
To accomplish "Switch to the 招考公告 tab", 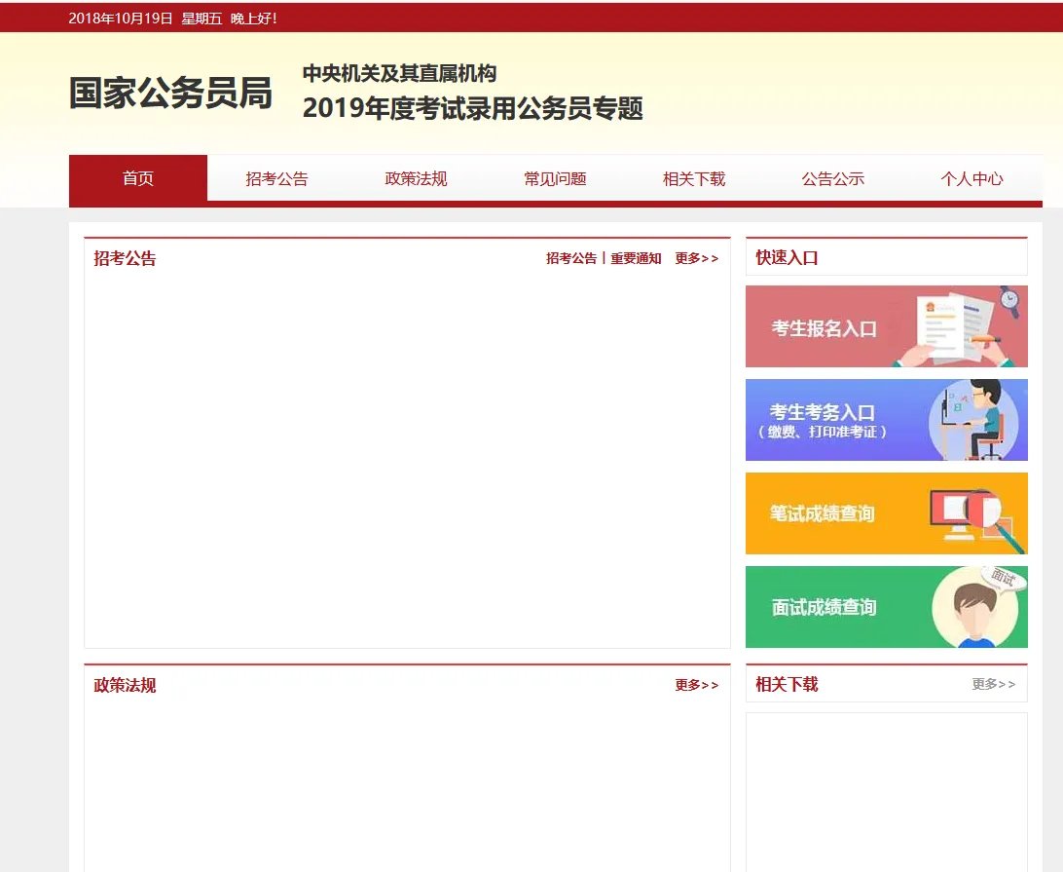I will tap(275, 179).
